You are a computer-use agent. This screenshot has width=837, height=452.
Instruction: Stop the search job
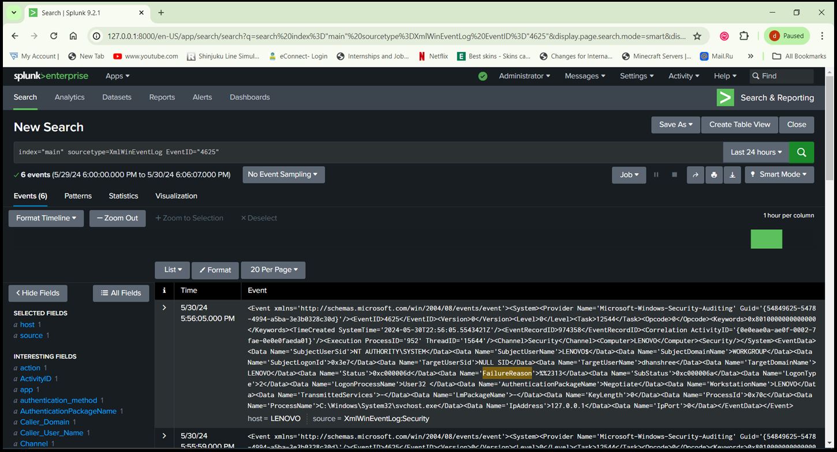coord(674,174)
